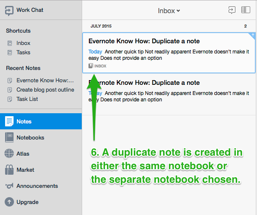This screenshot has width=257, height=215.
Task: Select the Inbox shortcut label
Action: click(x=23, y=43)
